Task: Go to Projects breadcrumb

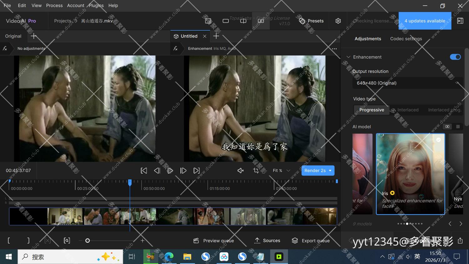Action: coord(63,21)
